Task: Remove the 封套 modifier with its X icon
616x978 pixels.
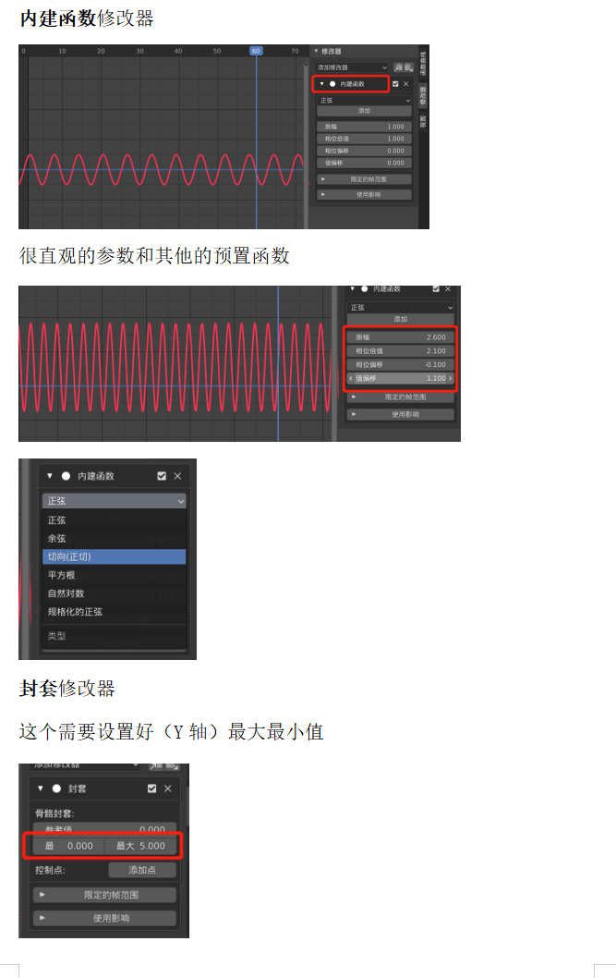Action: (x=167, y=789)
